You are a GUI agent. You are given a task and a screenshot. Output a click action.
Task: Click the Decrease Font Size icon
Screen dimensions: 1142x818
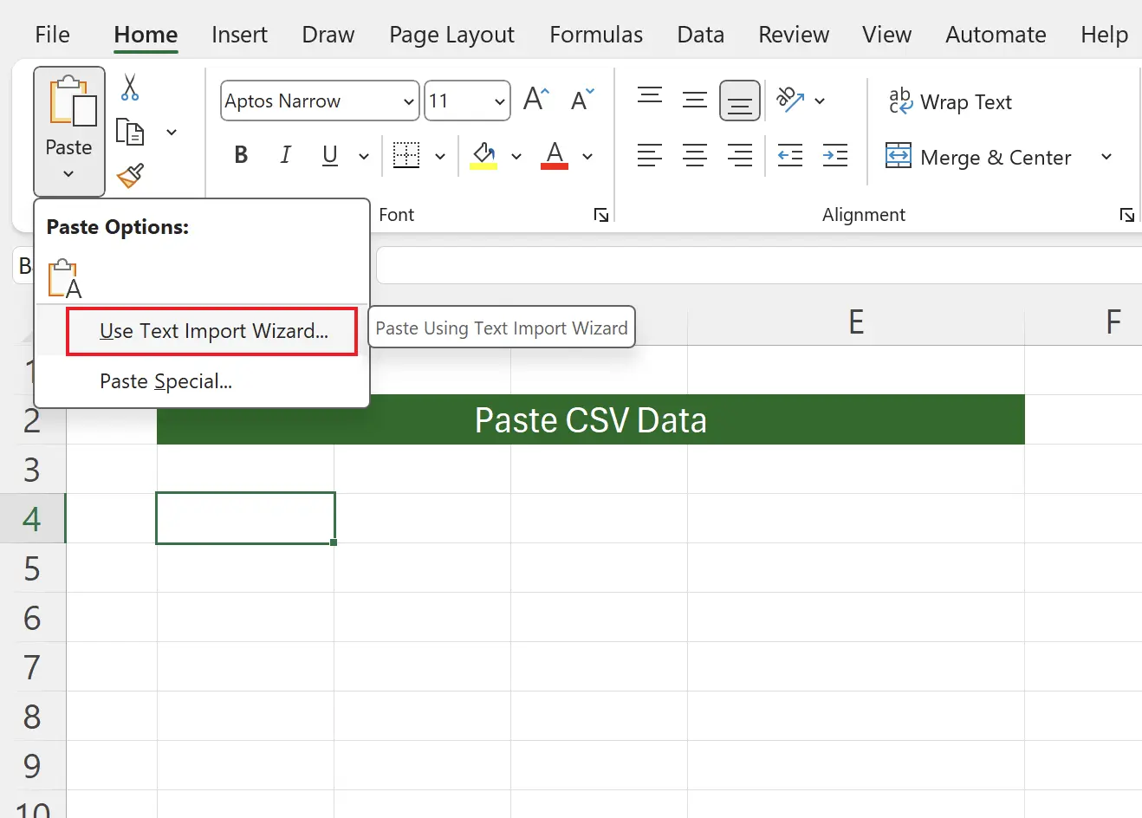581,98
